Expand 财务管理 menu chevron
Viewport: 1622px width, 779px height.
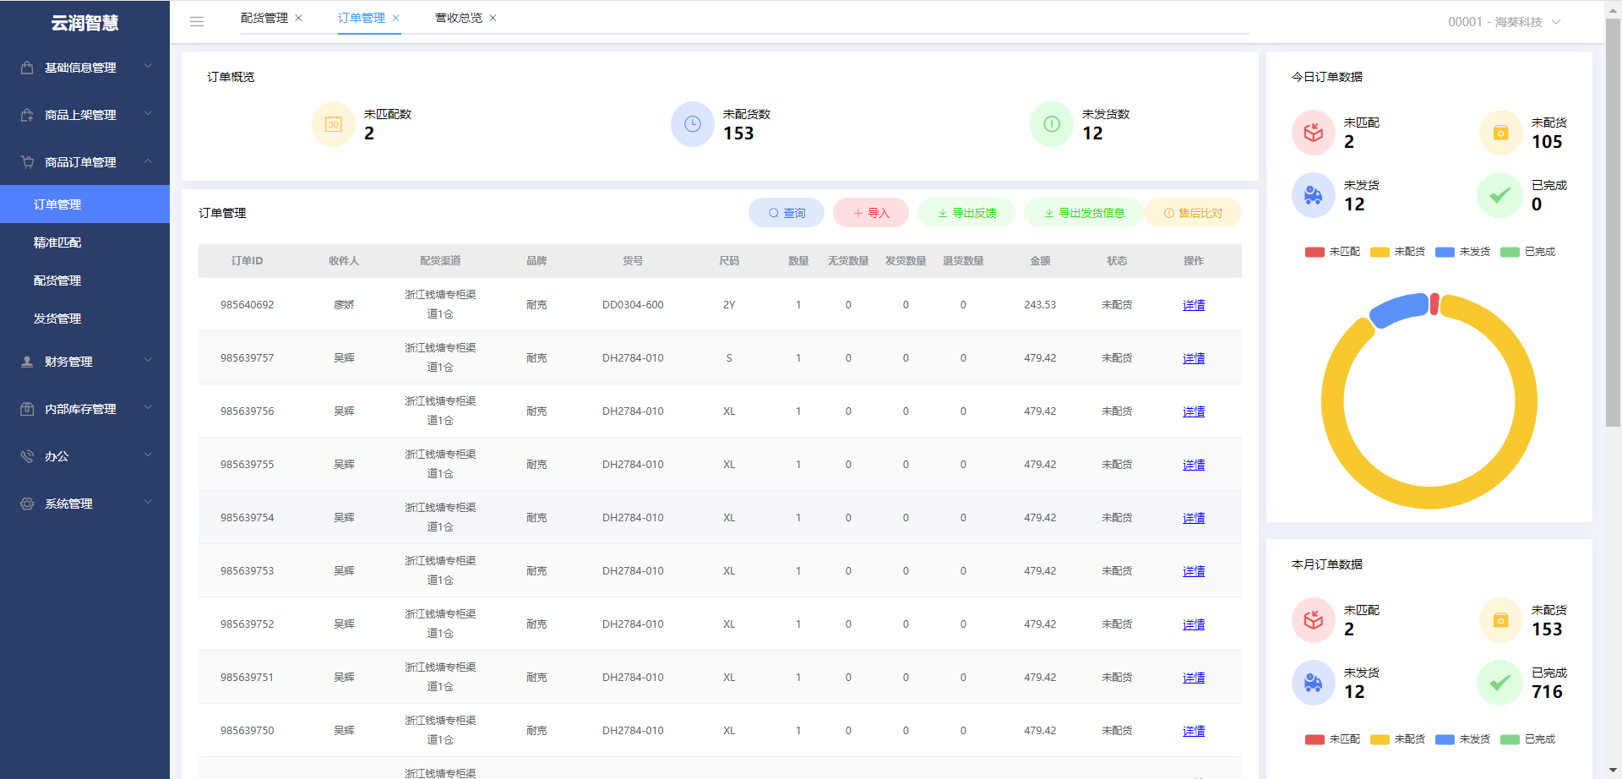pyautogui.click(x=148, y=360)
